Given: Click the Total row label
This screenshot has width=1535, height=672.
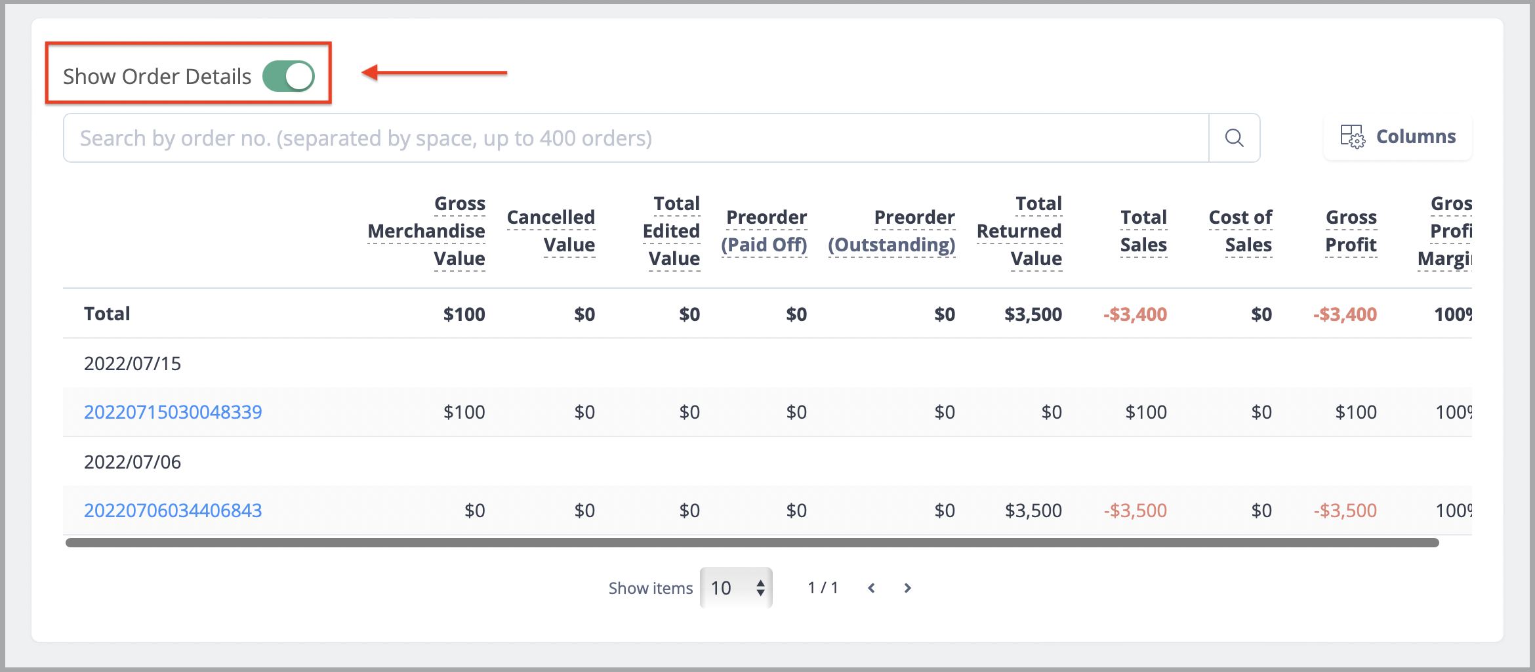Looking at the screenshot, I should pos(108,314).
